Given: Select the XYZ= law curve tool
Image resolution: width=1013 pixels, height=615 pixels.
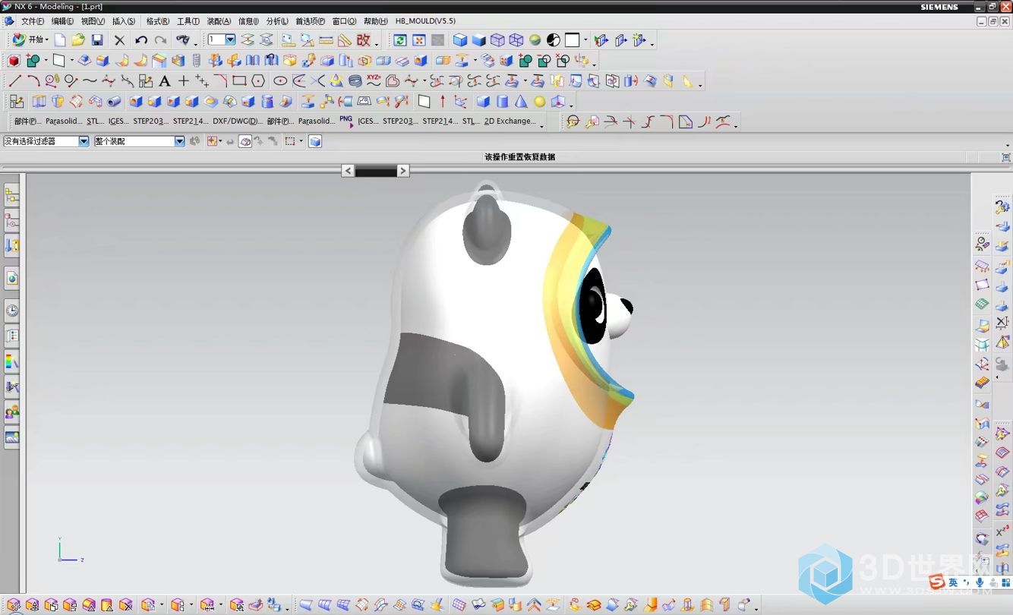Looking at the screenshot, I should (x=374, y=80).
